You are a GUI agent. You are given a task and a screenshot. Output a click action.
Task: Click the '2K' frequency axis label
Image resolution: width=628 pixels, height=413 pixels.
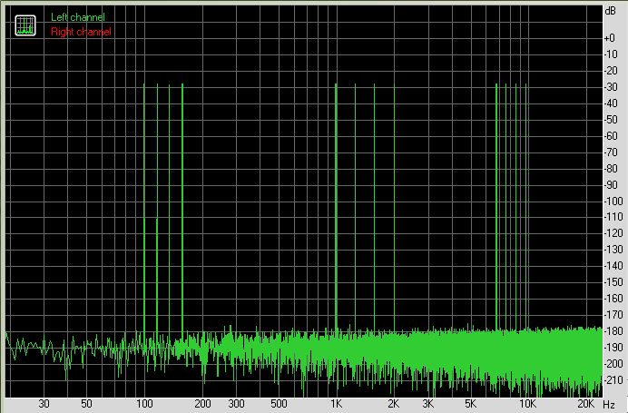[x=394, y=404]
